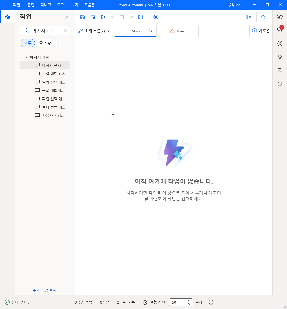The width and height of the screenshot is (287, 309).
Task: Open the 도구 menu
Action: tap(61, 5)
